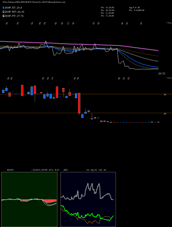The width and height of the screenshot is (172, 227).
Task: Click the 'DOW ST: 25.3' legend label
Action: click(x=13, y=8)
